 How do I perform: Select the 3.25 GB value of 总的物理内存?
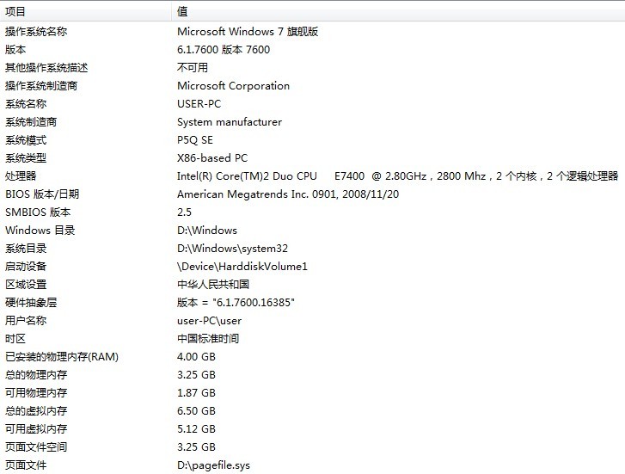196,375
